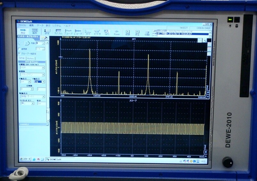Viewport: 257px width, 181px height.
Task: Select the highlighted 14:02:26 event log row
Action: point(183,34)
